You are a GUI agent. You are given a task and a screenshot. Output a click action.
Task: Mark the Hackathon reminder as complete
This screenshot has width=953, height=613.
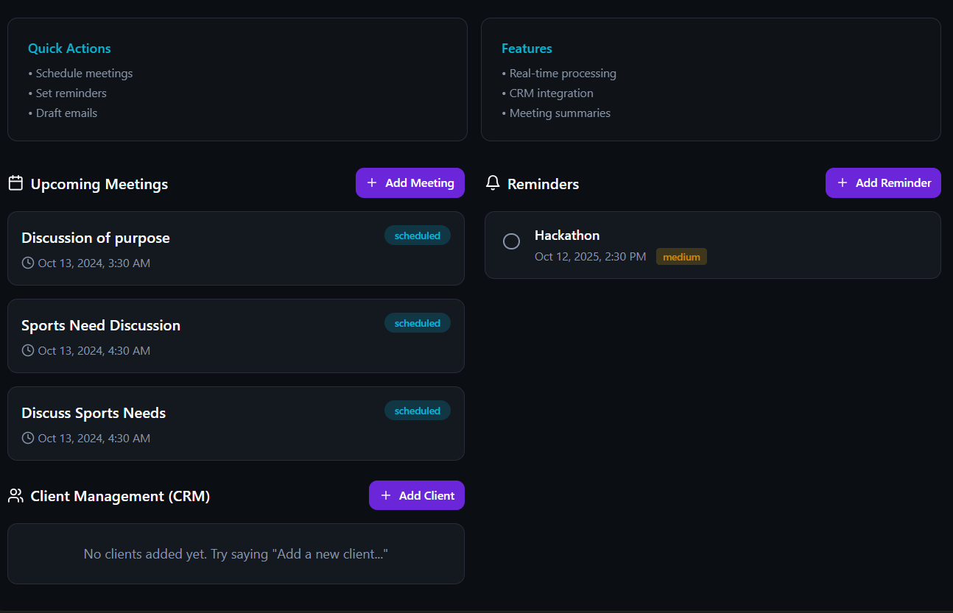[512, 241]
